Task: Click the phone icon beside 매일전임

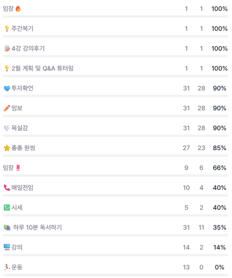Action: 7,188
